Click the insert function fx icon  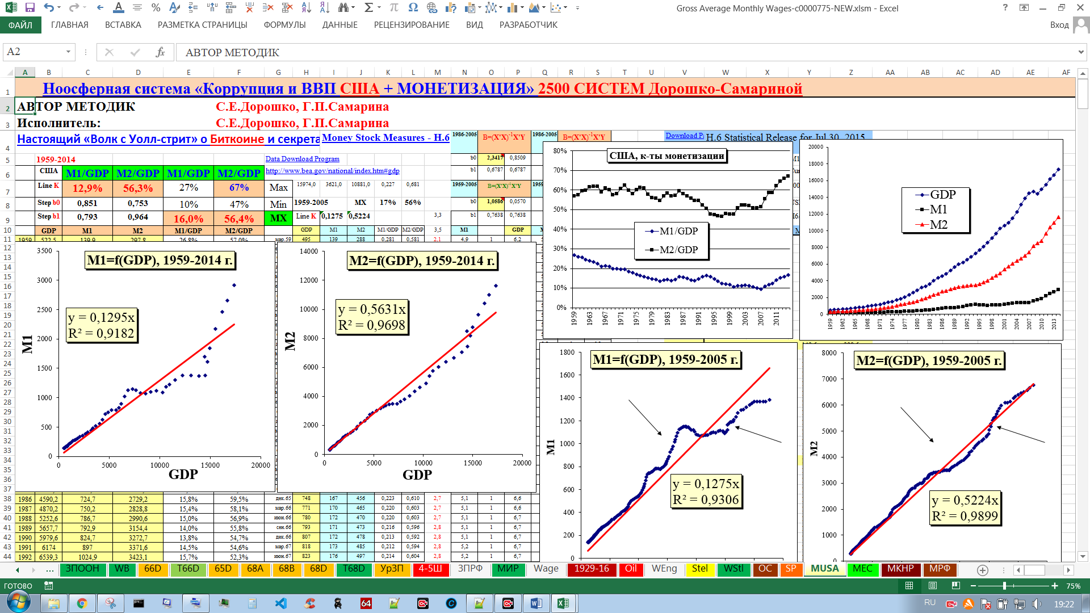(161, 52)
